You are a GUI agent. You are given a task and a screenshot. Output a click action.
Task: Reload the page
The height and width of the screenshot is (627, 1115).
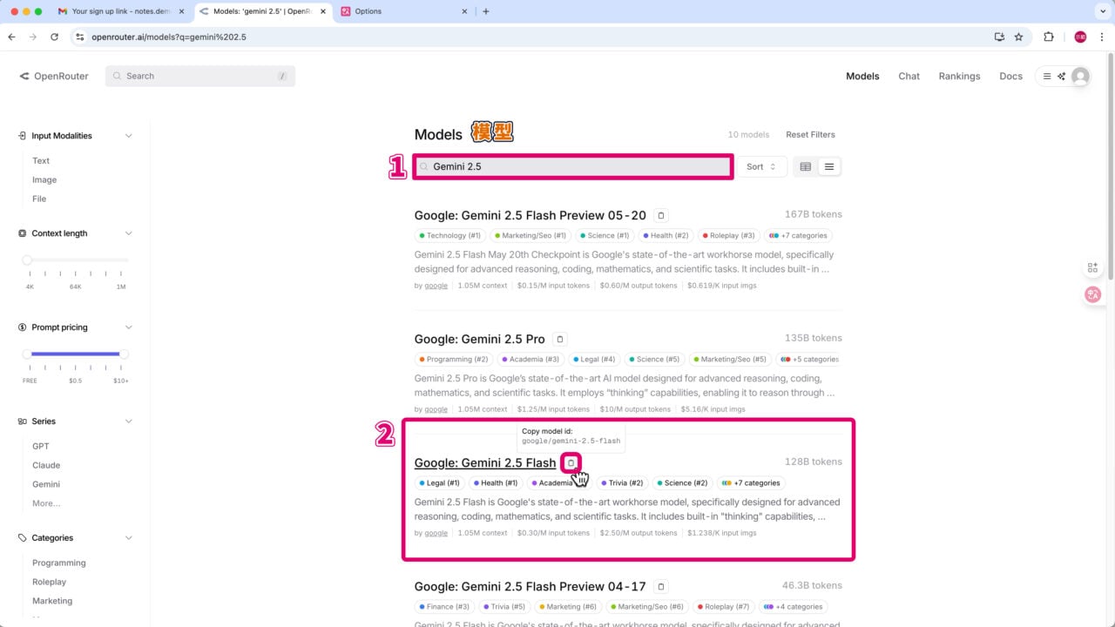pos(54,37)
